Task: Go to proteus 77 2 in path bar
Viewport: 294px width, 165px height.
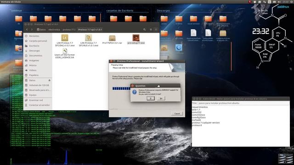Action: coord(69,29)
